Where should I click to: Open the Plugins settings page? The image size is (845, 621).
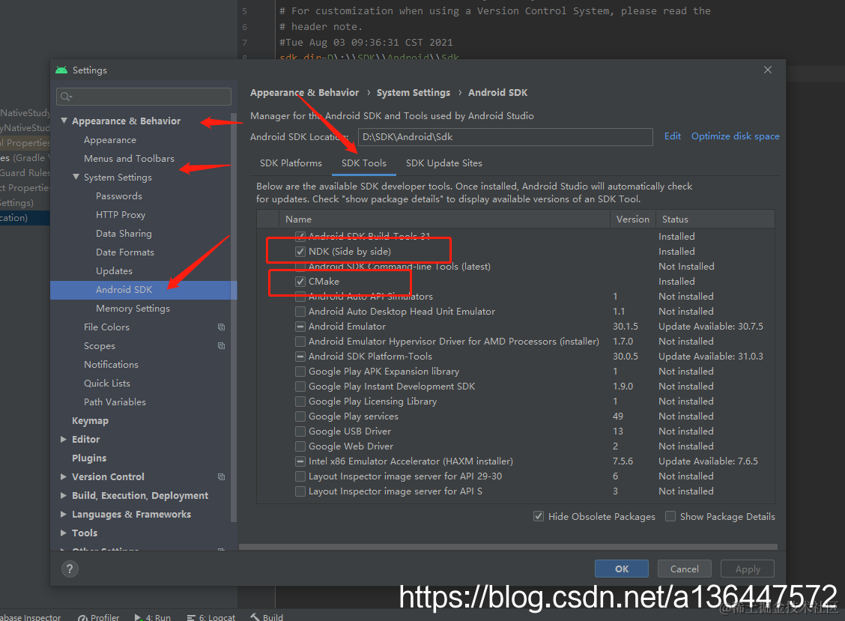(89, 458)
